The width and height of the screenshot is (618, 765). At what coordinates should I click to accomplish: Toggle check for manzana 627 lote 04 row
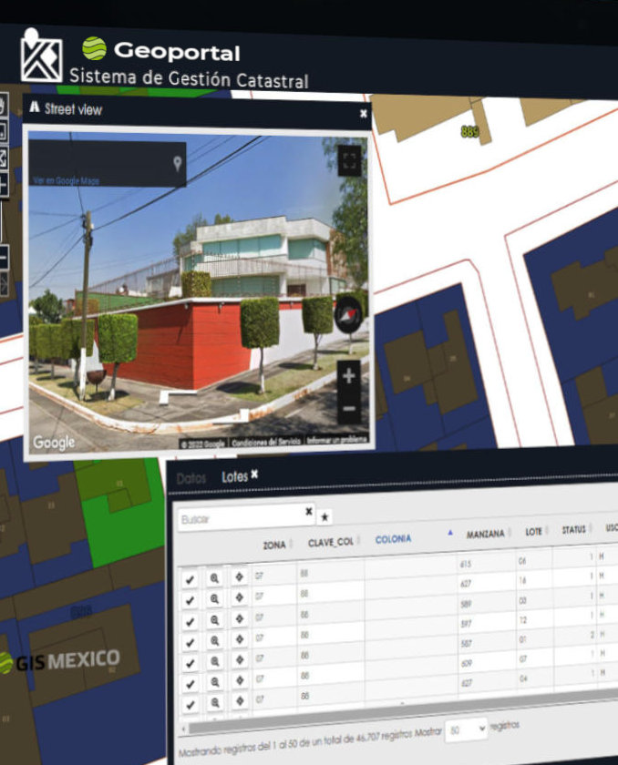190,705
